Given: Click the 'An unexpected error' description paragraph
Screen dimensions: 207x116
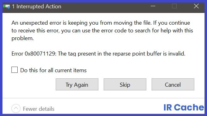Looking at the screenshot, I should click(102, 31).
